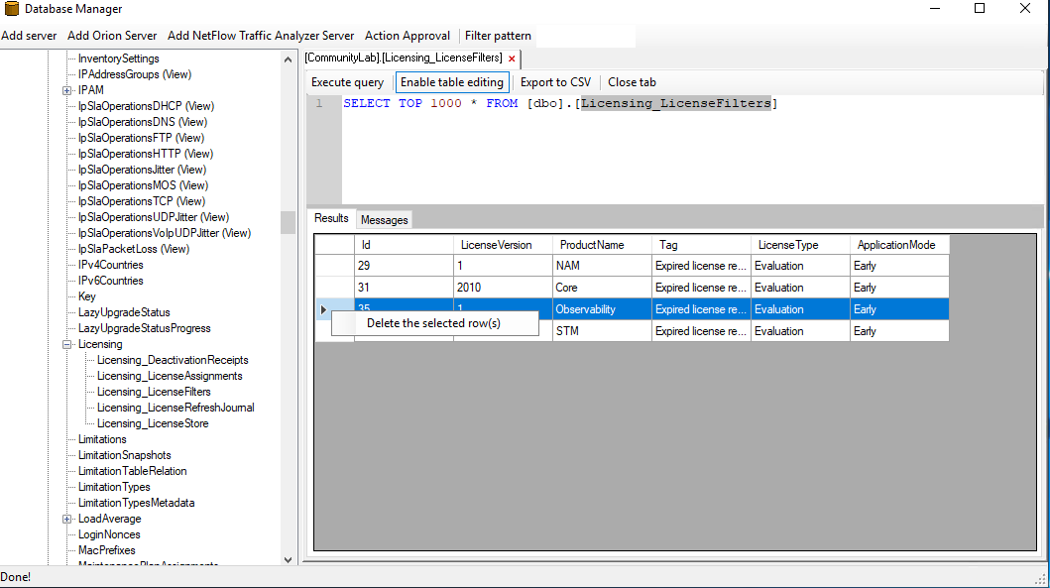The width and height of the screenshot is (1050, 588).
Task: Select the Observability product cell
Action: point(602,309)
